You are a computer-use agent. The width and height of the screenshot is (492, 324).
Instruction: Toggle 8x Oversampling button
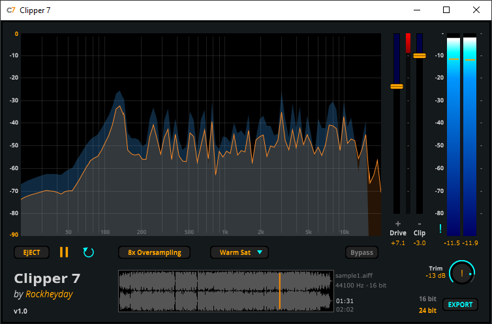(x=155, y=252)
